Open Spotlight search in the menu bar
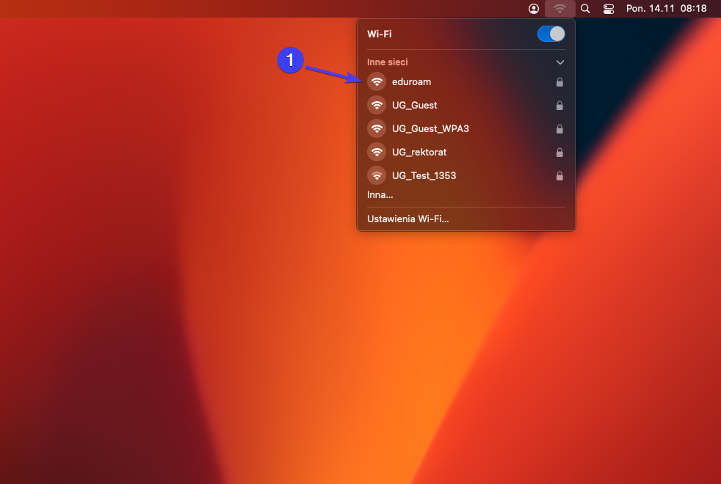 pyautogui.click(x=585, y=9)
